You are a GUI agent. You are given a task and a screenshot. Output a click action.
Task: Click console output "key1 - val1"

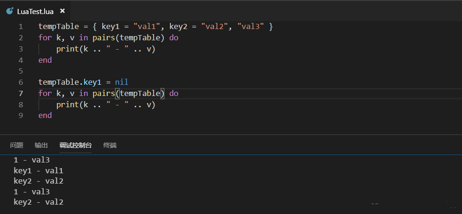point(38,171)
